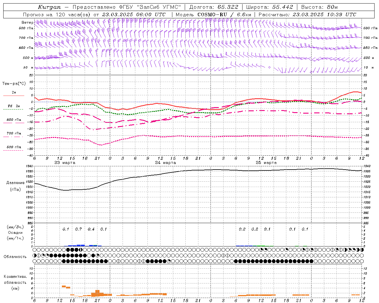
Task: Select the Широта 55.442 header field
Action: 270,7
